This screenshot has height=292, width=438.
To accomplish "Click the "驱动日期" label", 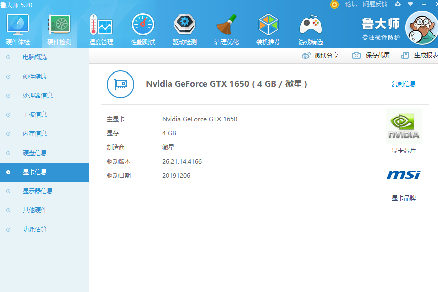I will coord(119,176).
